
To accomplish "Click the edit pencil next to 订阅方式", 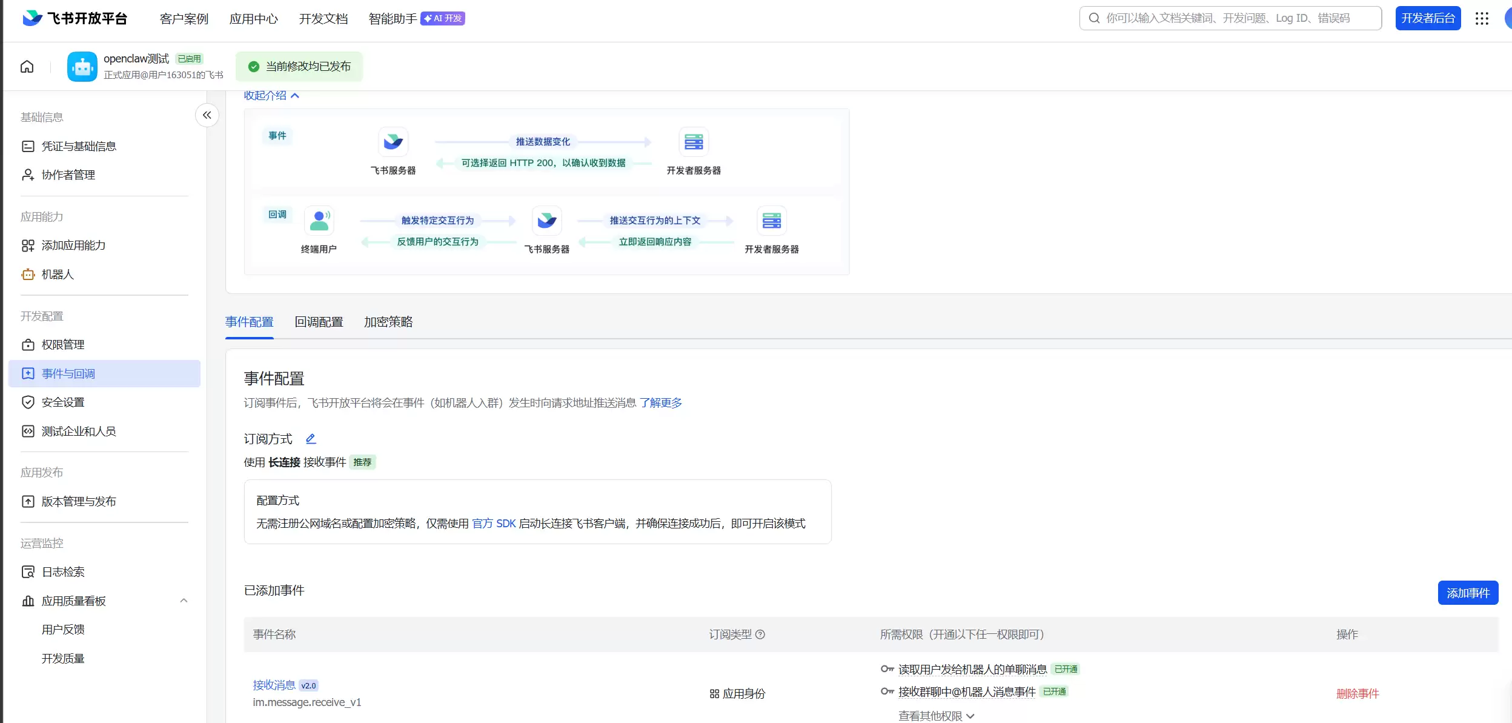I will pos(311,439).
